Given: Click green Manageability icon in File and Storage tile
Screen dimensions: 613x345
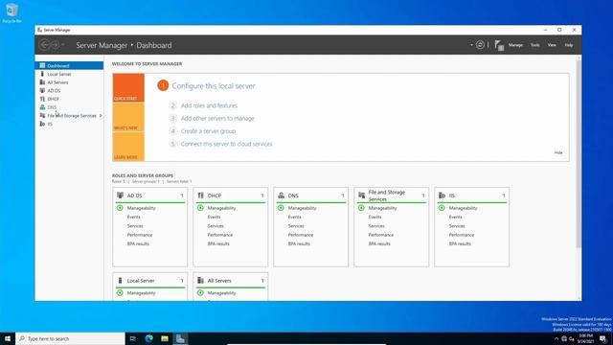Looking at the screenshot, I should (362, 208).
